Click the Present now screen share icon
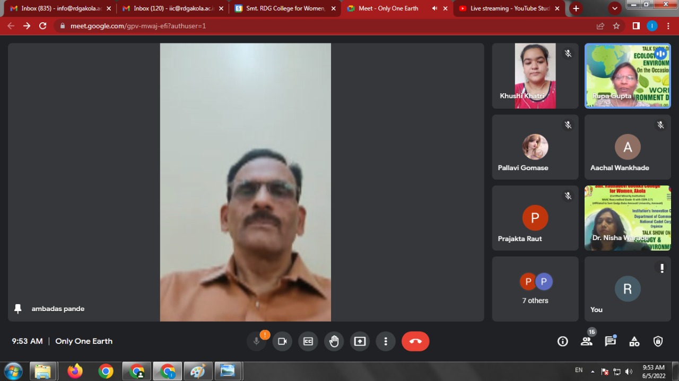Screen dimensions: 679x381 [360, 341]
